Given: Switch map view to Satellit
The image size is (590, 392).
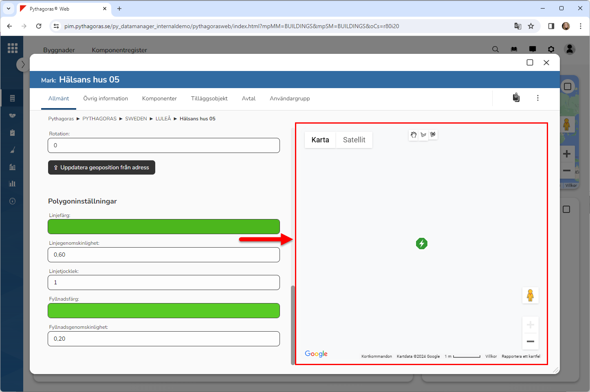Looking at the screenshot, I should (x=354, y=140).
